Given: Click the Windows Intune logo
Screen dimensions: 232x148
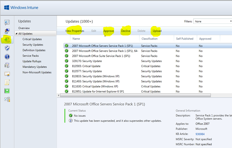Looking at the screenshot, I should [x=21, y=7].
